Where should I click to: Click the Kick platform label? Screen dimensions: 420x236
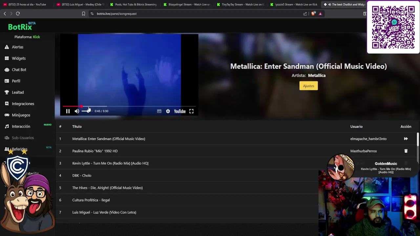[36, 37]
